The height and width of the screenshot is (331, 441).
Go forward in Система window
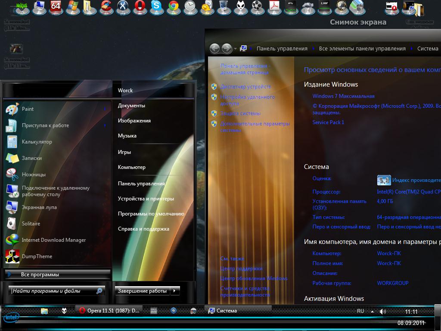pos(227,48)
